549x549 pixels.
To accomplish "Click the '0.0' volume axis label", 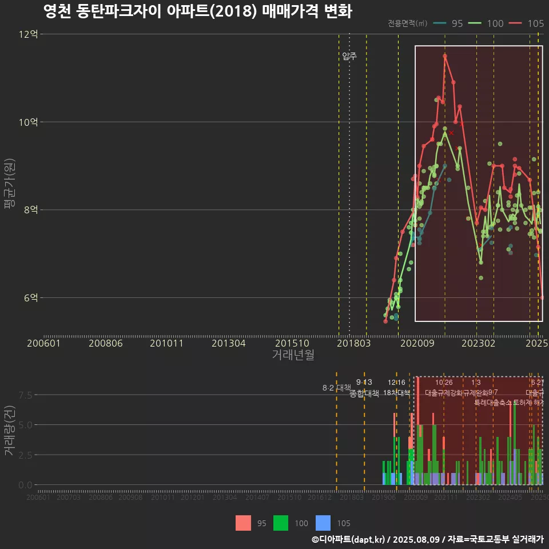I will click(x=25, y=486).
